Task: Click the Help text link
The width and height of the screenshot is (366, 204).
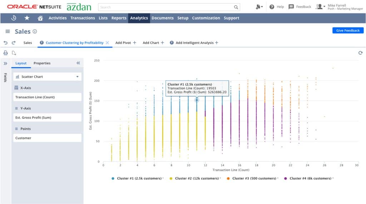Action: point(280,7)
